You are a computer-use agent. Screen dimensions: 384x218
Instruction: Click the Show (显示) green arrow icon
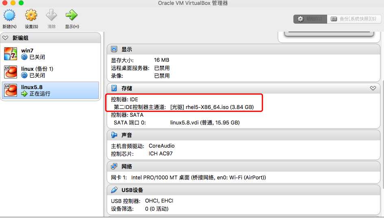click(72, 15)
